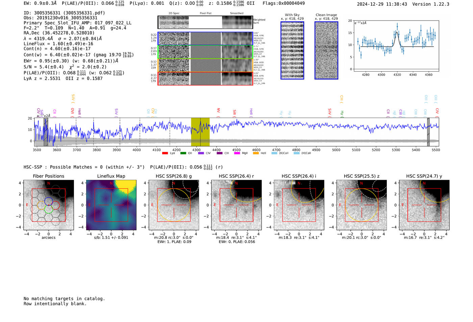Click the F=2.2" T=0.109 N=1.40 line

pyautogui.click(x=75, y=28)
